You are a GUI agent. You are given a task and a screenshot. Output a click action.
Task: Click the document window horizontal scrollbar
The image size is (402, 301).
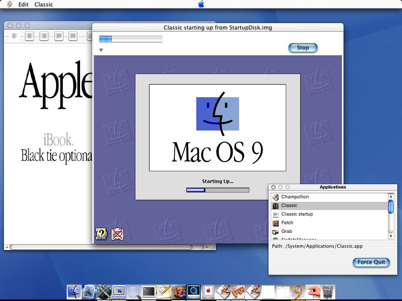point(101,247)
